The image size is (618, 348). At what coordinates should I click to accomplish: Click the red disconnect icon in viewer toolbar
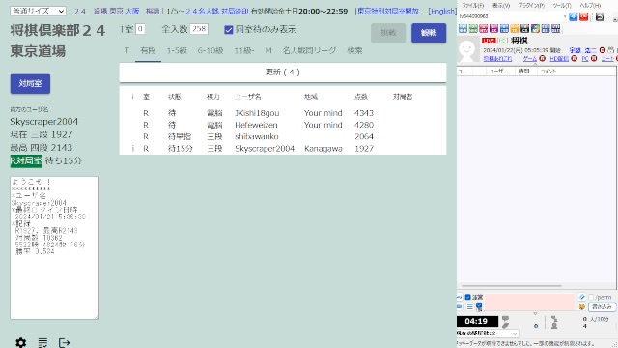[x=583, y=16]
